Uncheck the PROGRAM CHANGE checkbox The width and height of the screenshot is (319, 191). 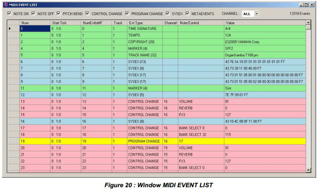(126, 14)
